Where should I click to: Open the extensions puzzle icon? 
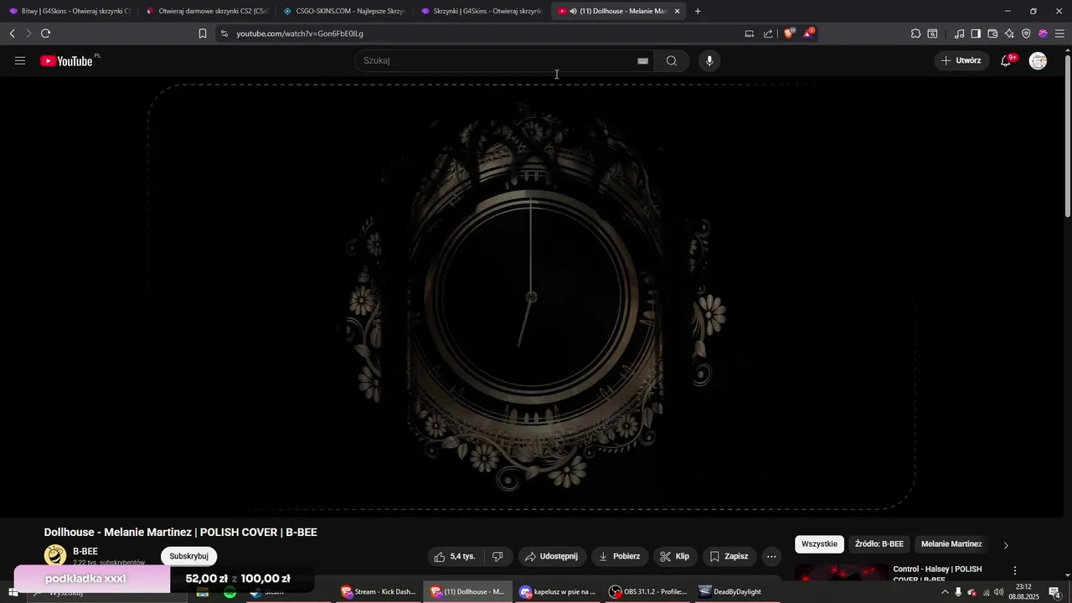[x=916, y=33]
